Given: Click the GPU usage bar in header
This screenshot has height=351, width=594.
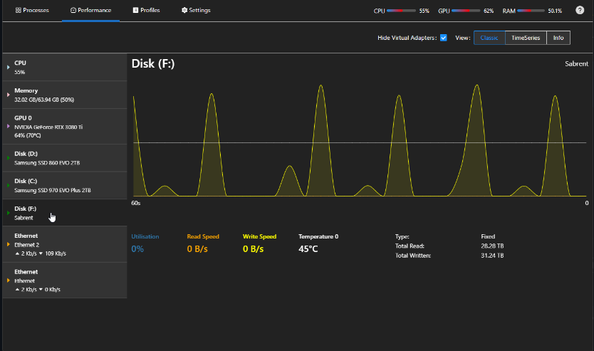Looking at the screenshot, I should click(x=466, y=11).
